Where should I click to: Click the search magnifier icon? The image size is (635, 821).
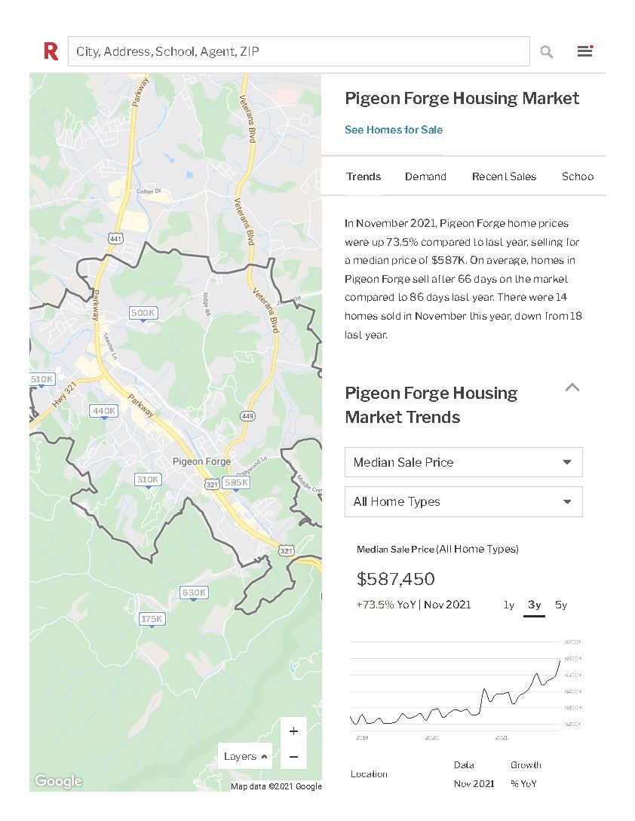click(x=547, y=51)
